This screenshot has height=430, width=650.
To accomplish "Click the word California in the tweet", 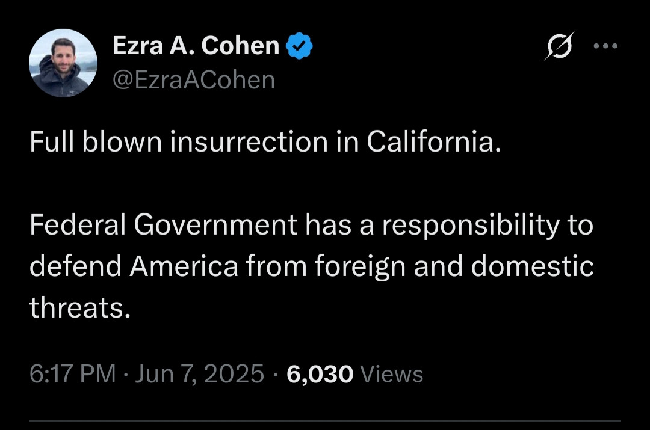I will tap(433, 142).
